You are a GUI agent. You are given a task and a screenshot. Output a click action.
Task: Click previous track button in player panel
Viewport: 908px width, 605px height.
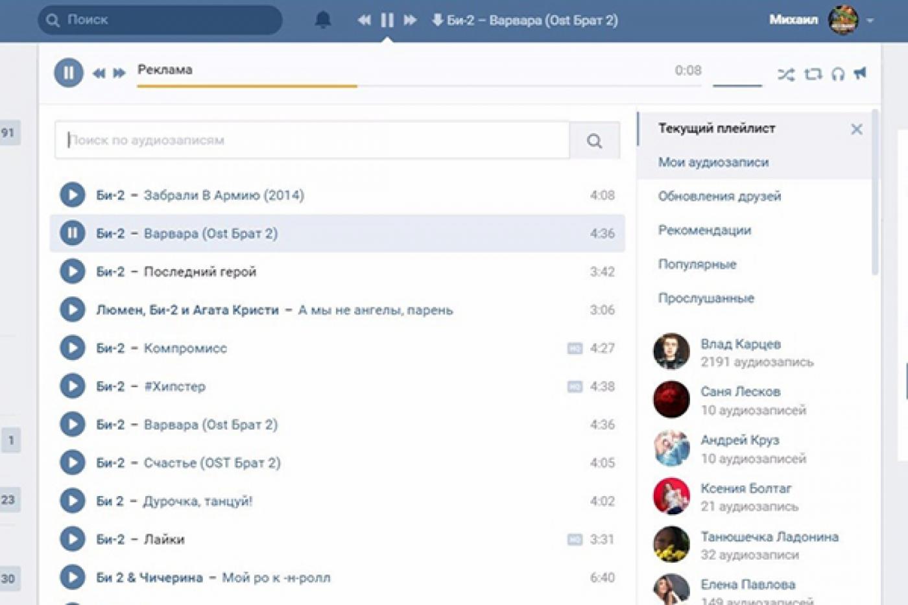[x=99, y=73]
